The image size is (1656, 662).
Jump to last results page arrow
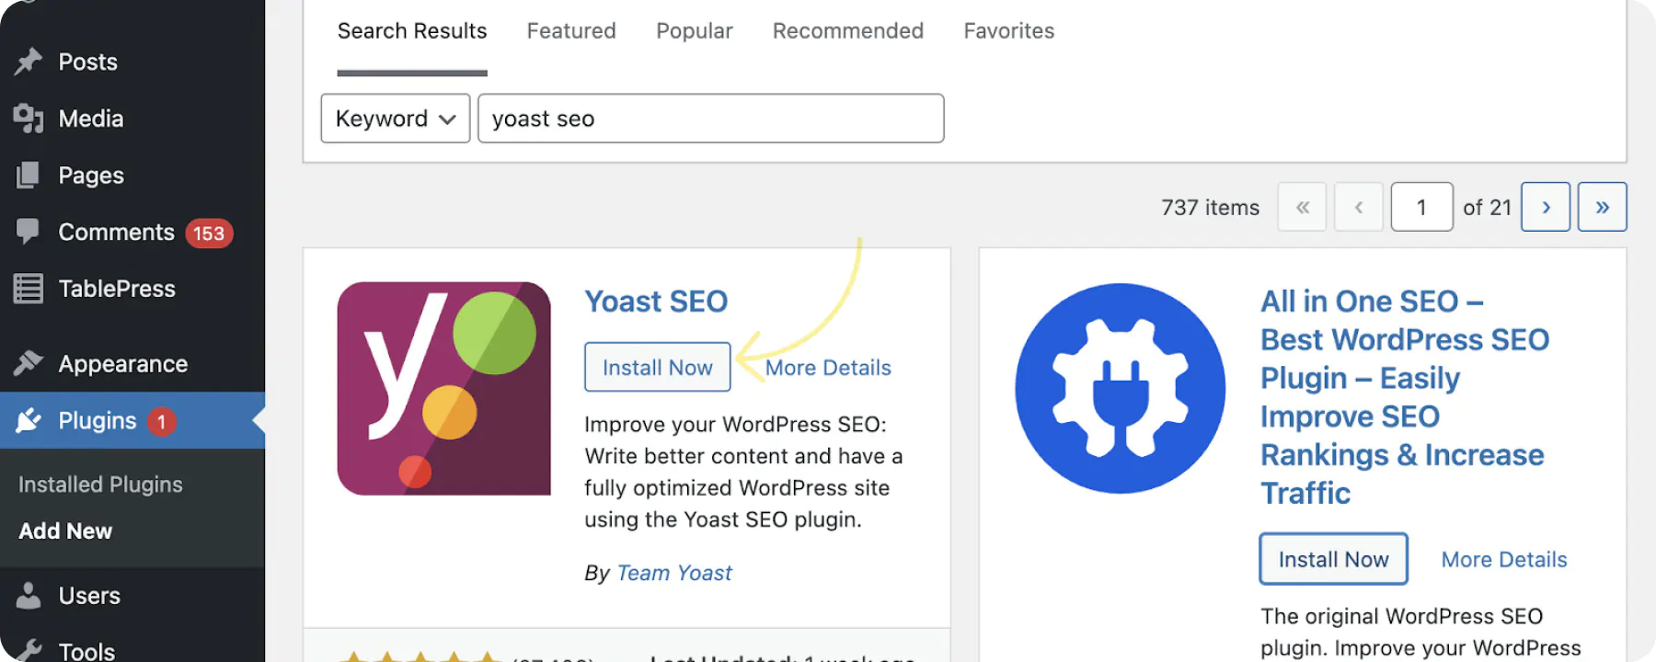pyautogui.click(x=1602, y=207)
